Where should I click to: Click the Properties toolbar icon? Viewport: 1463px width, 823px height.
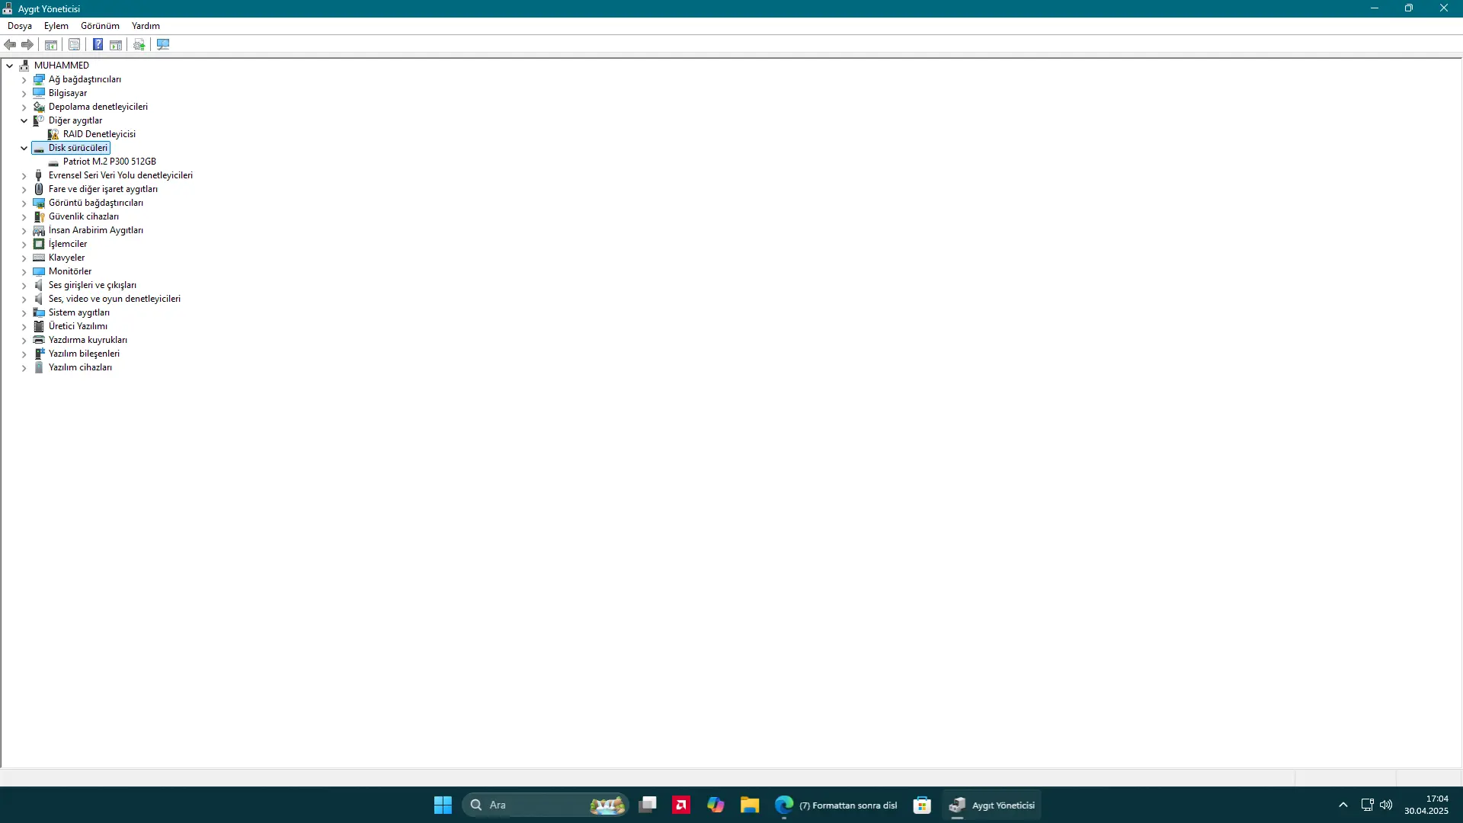click(74, 44)
